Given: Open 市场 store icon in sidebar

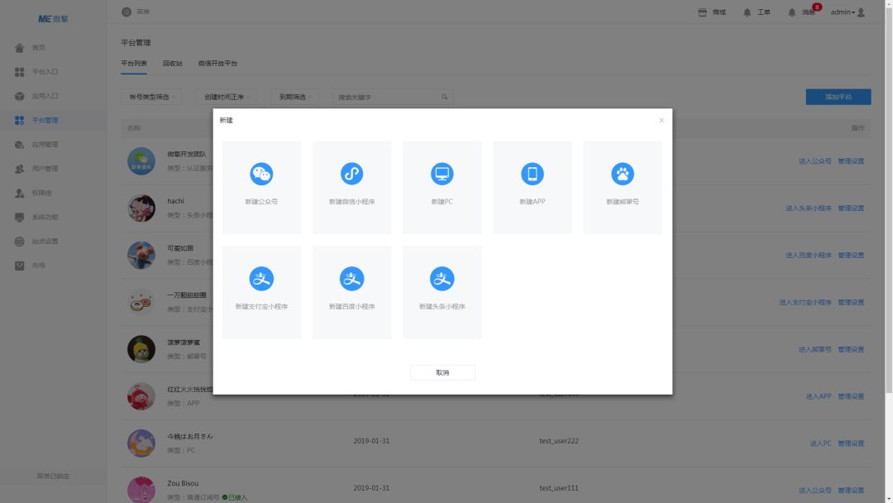Looking at the screenshot, I should 19,266.
